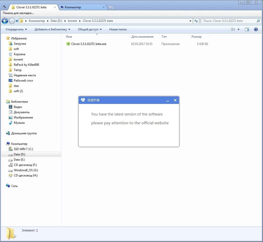Open the soft (2) folder
Image resolution: width=263 pixels, height=242 pixels.
18,91
